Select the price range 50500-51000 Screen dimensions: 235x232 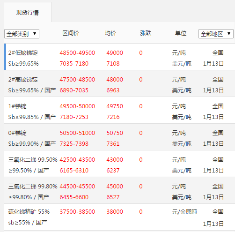pyautogui.click(x=77, y=133)
